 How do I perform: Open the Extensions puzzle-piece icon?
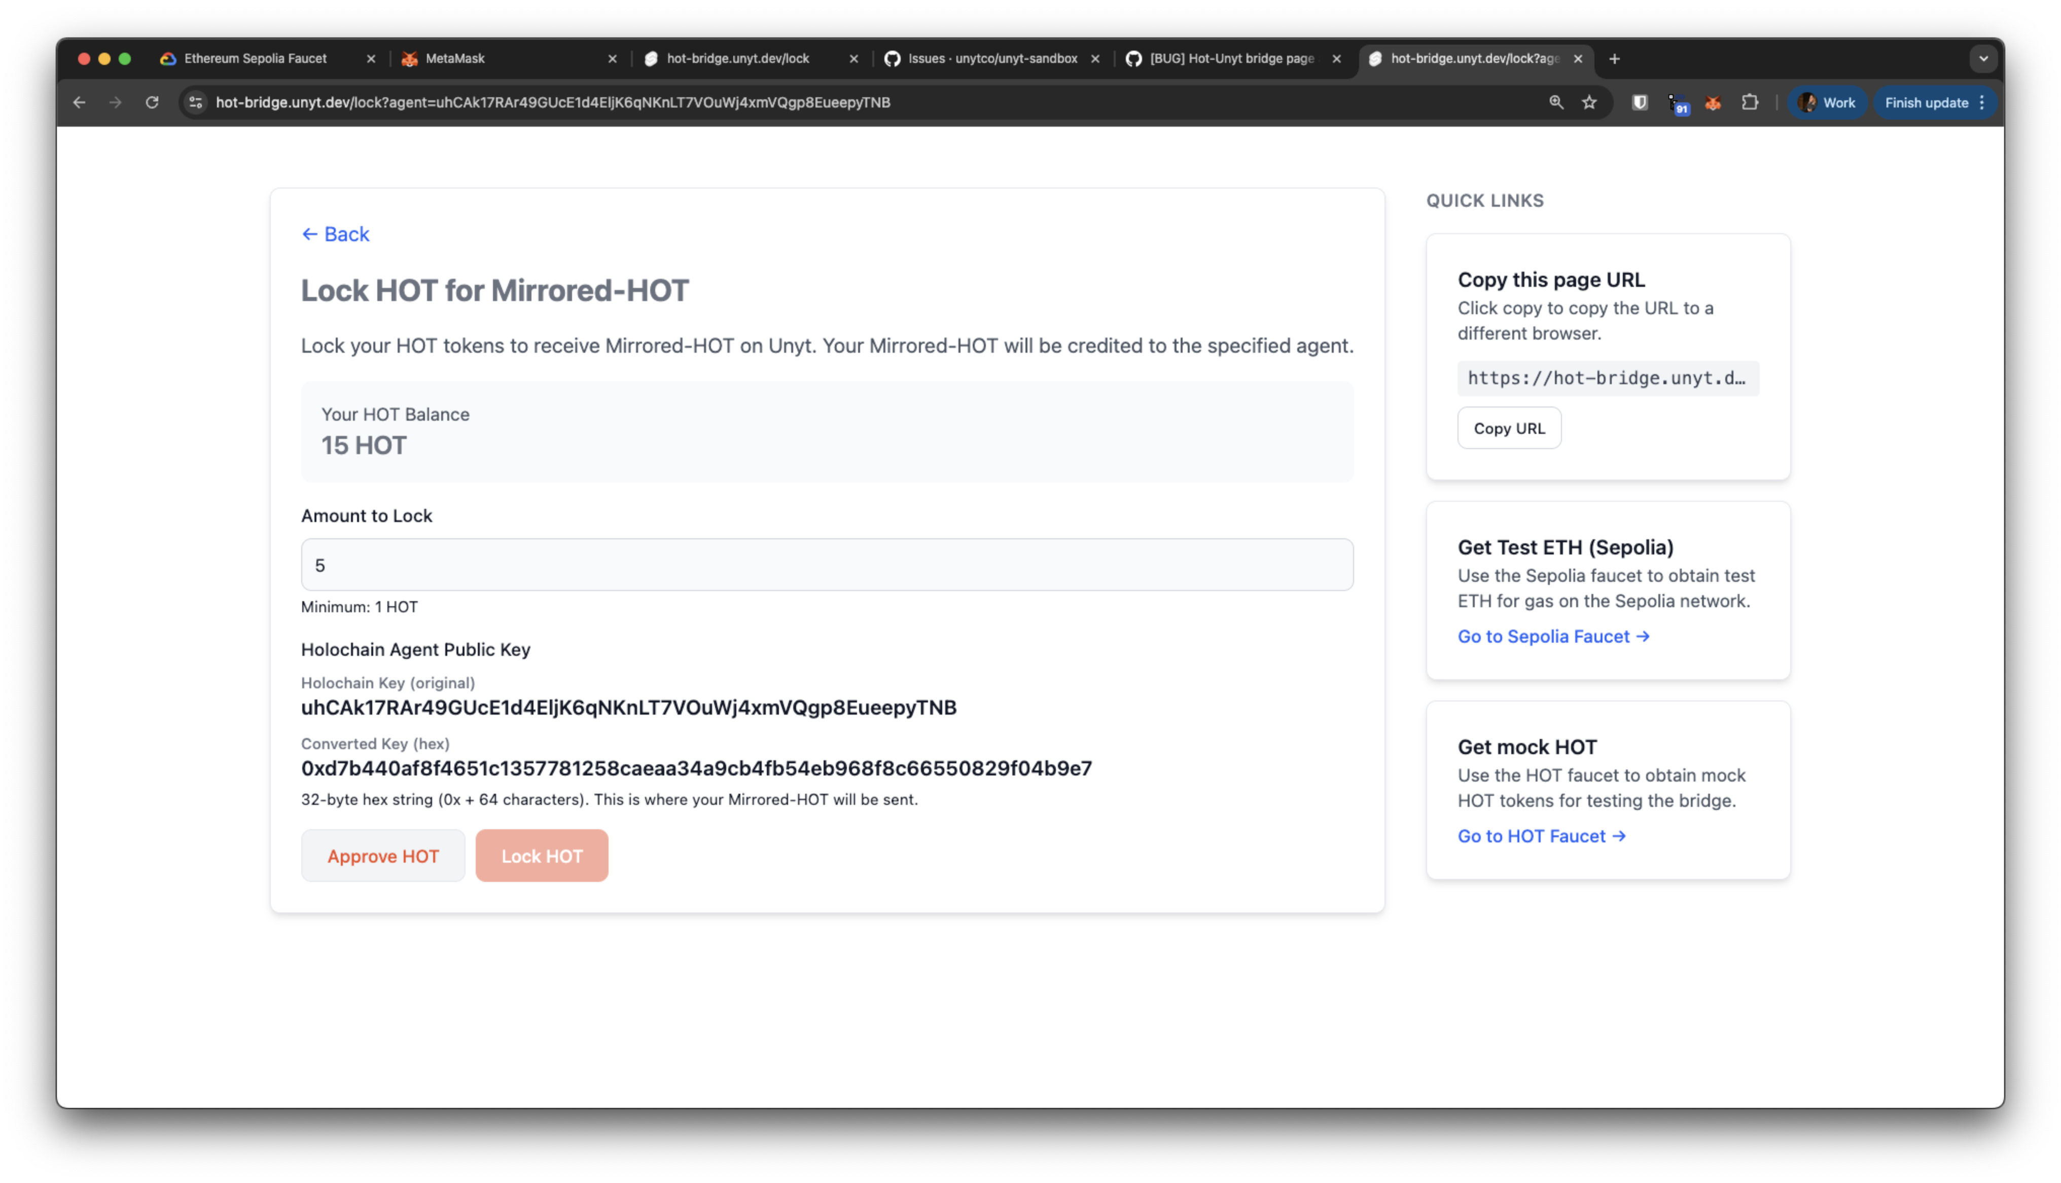[1751, 102]
